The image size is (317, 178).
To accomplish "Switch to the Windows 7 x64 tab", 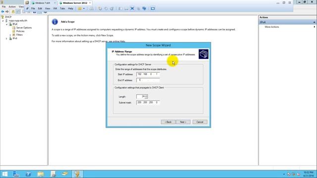I will (x=43, y=3).
